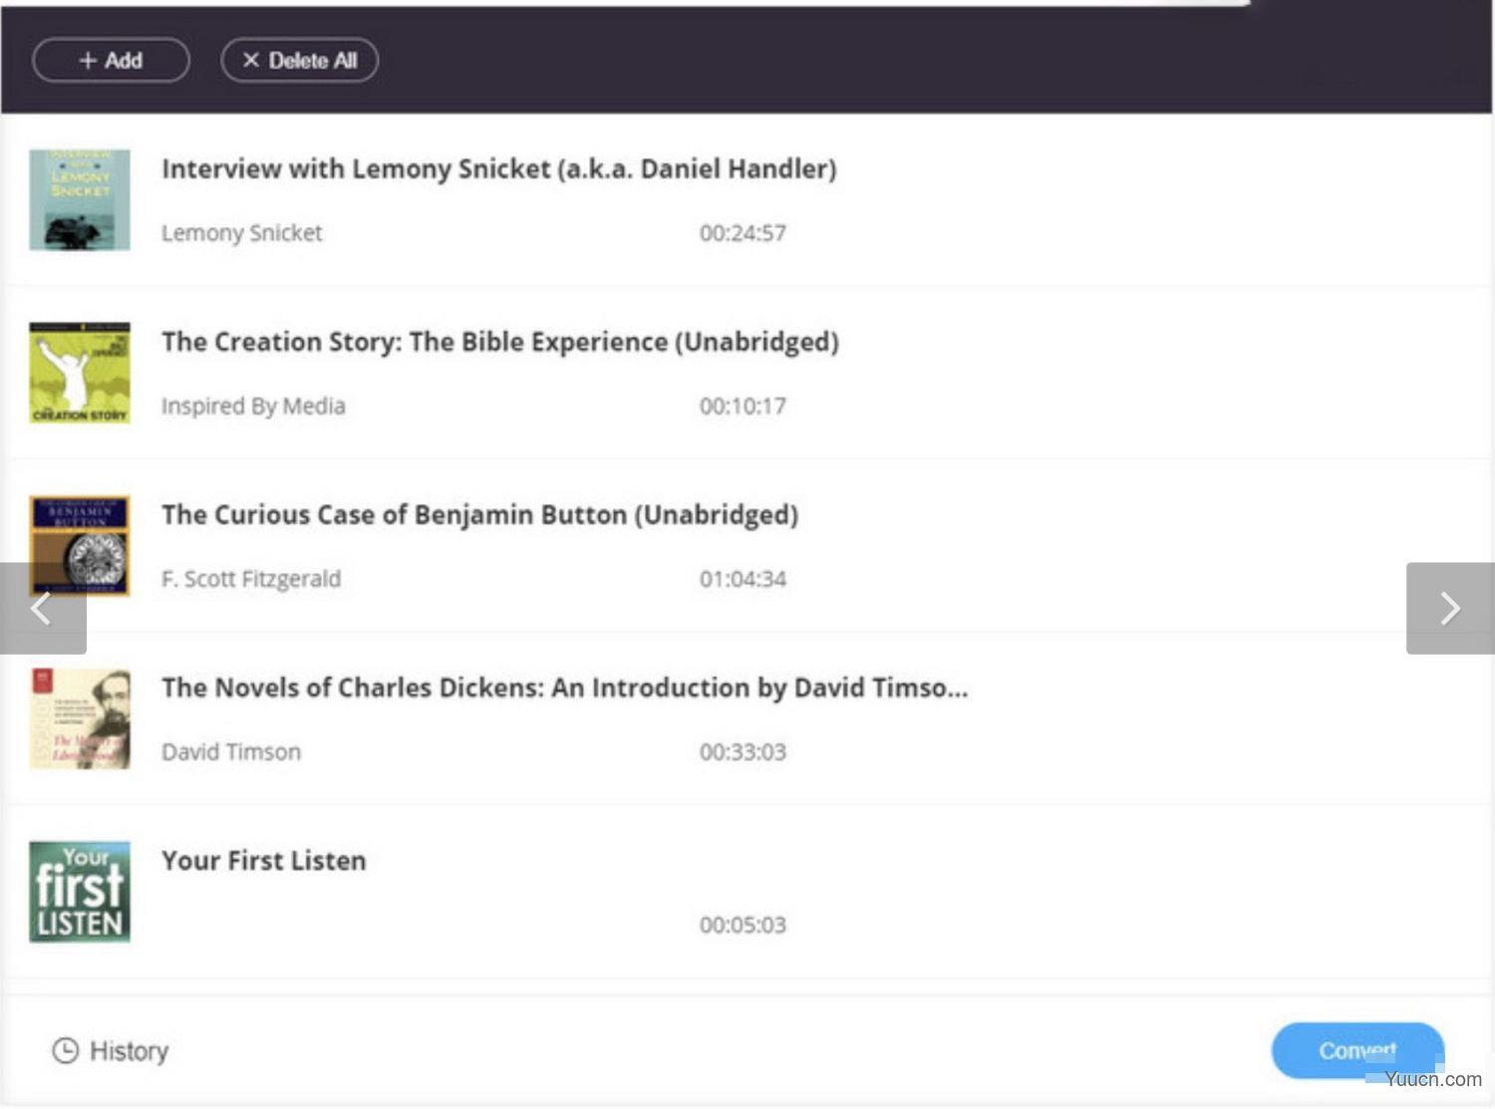Click duration 00:24:57
The width and height of the screenshot is (1495, 1109).
[743, 233]
